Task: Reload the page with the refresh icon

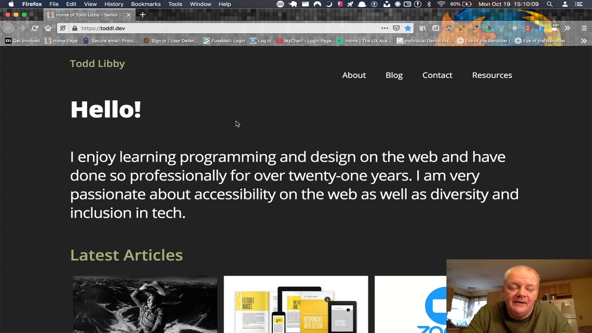Action: pos(35,28)
